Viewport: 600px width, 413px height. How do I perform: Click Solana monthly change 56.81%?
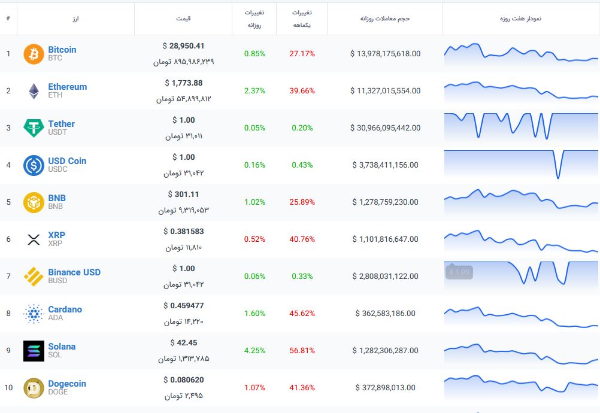tap(302, 350)
